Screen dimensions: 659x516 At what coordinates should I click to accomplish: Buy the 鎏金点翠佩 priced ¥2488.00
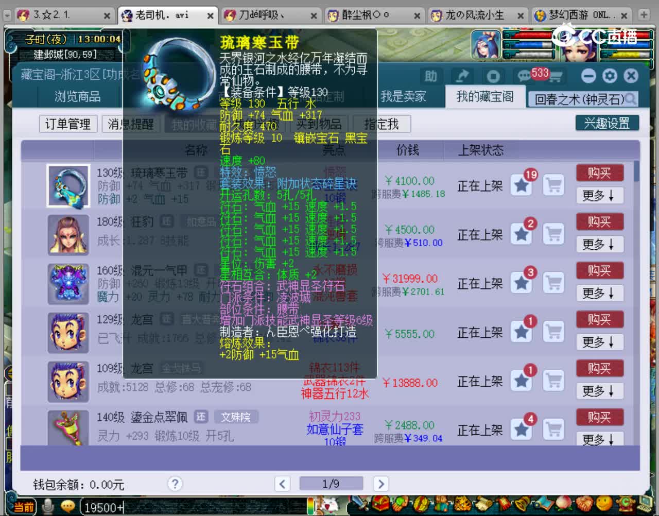[599, 417]
